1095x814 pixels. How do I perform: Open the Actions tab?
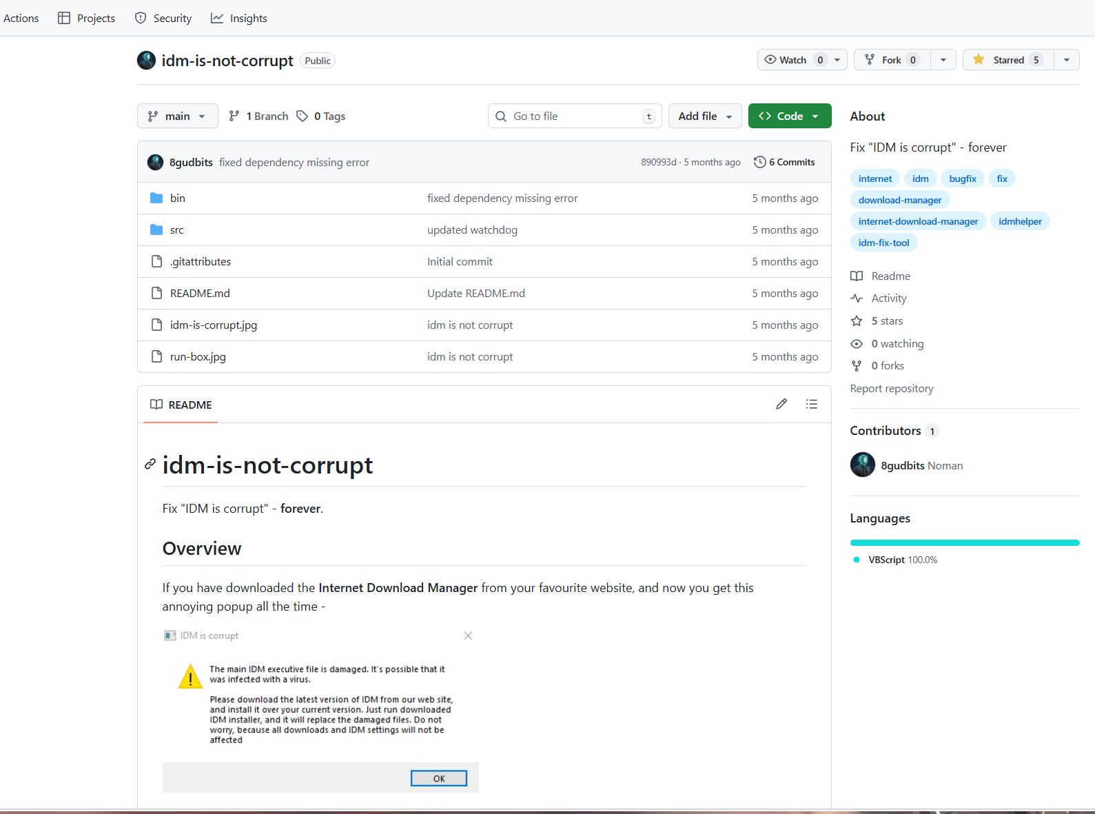tap(21, 18)
